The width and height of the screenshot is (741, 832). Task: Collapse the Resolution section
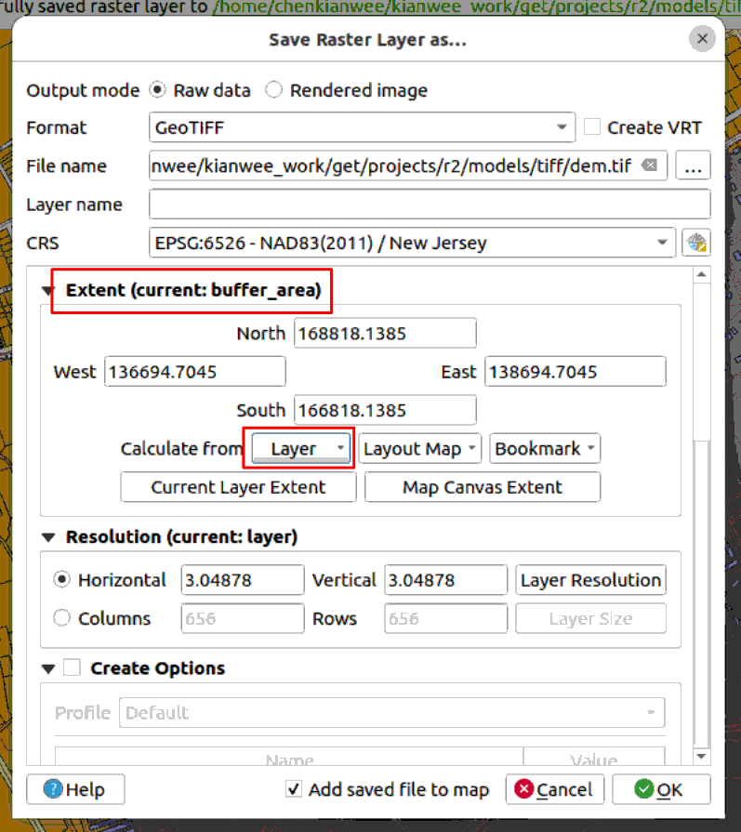tap(48, 537)
